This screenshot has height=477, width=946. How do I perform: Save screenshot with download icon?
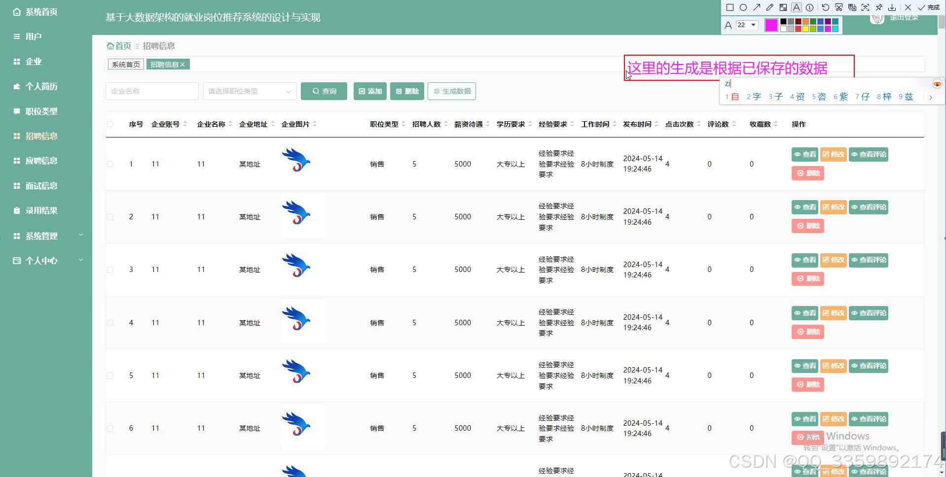tap(892, 7)
